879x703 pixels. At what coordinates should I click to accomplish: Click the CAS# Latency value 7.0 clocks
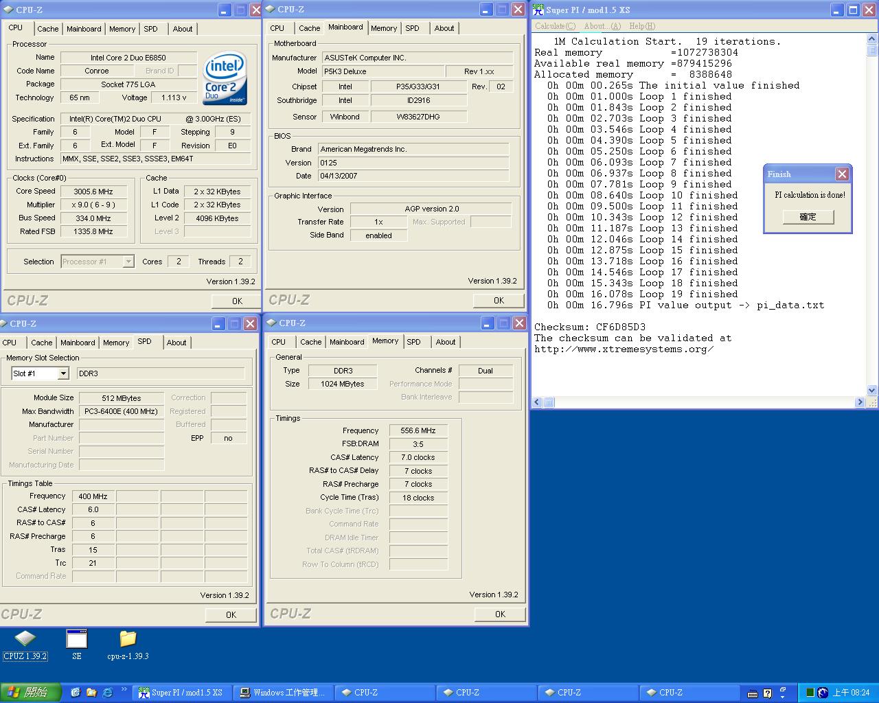[418, 457]
